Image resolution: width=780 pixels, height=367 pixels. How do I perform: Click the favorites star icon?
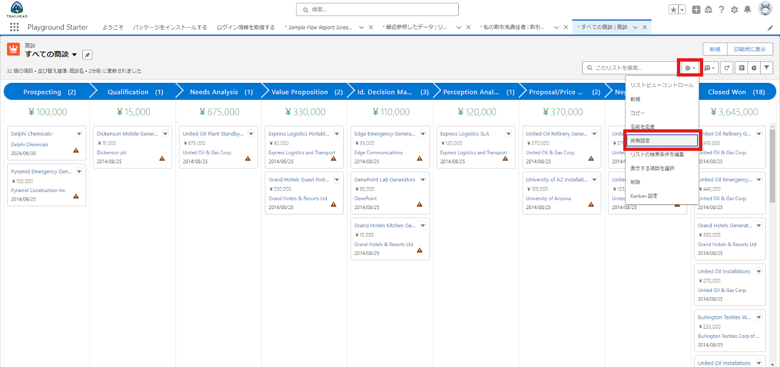(674, 10)
